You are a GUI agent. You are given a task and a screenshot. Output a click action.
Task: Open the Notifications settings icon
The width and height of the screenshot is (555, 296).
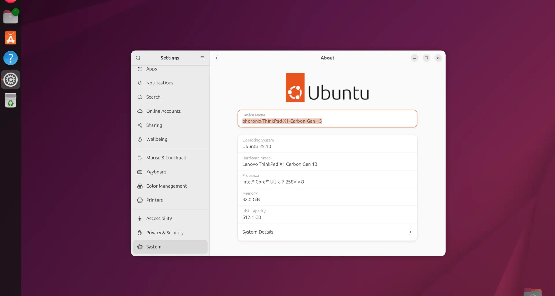[x=140, y=83]
